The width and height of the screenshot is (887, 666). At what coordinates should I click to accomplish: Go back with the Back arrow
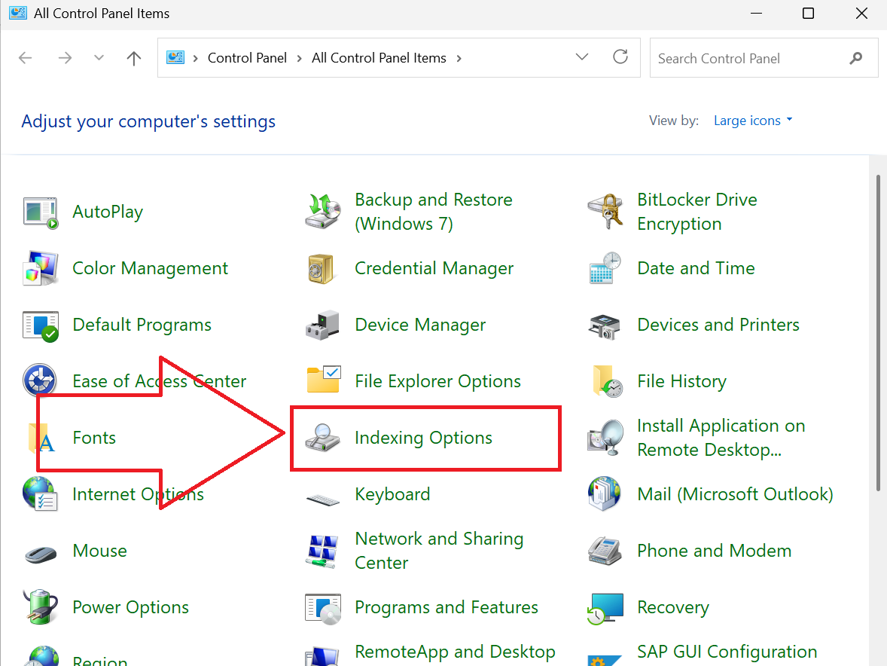coord(26,58)
